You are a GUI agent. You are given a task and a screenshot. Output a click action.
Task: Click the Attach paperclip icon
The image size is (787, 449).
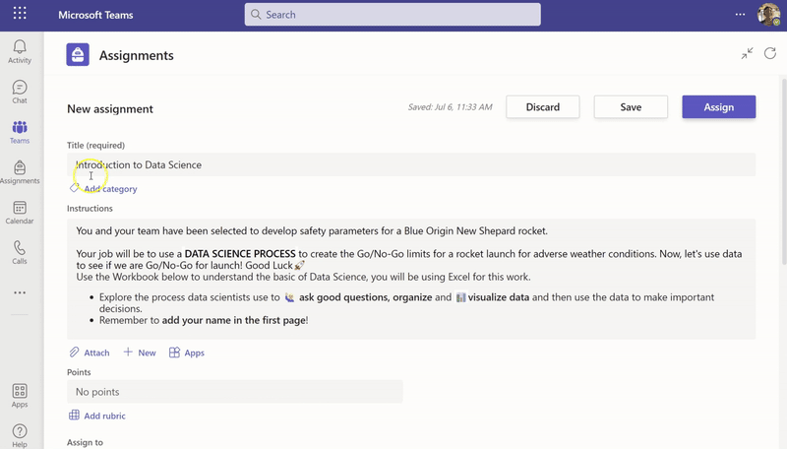tap(75, 353)
